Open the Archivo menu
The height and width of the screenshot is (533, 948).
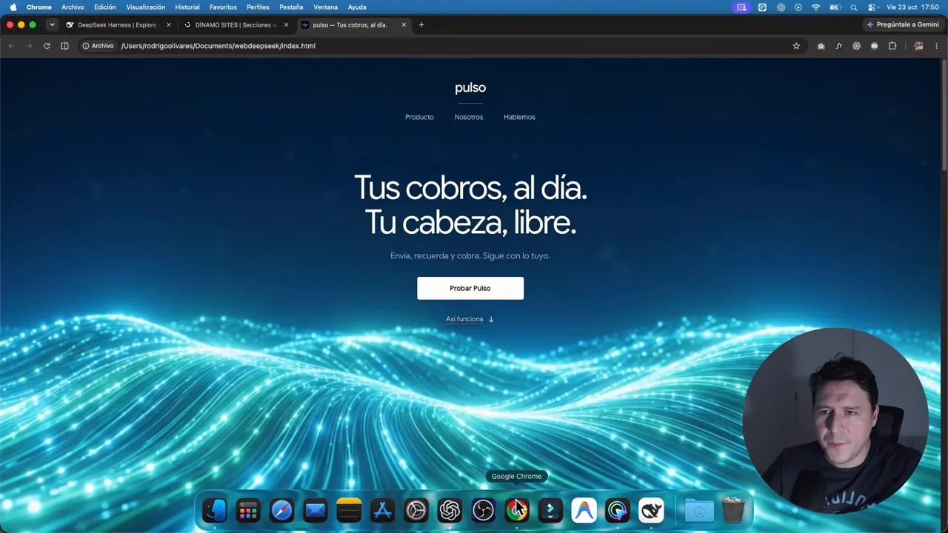pos(73,7)
